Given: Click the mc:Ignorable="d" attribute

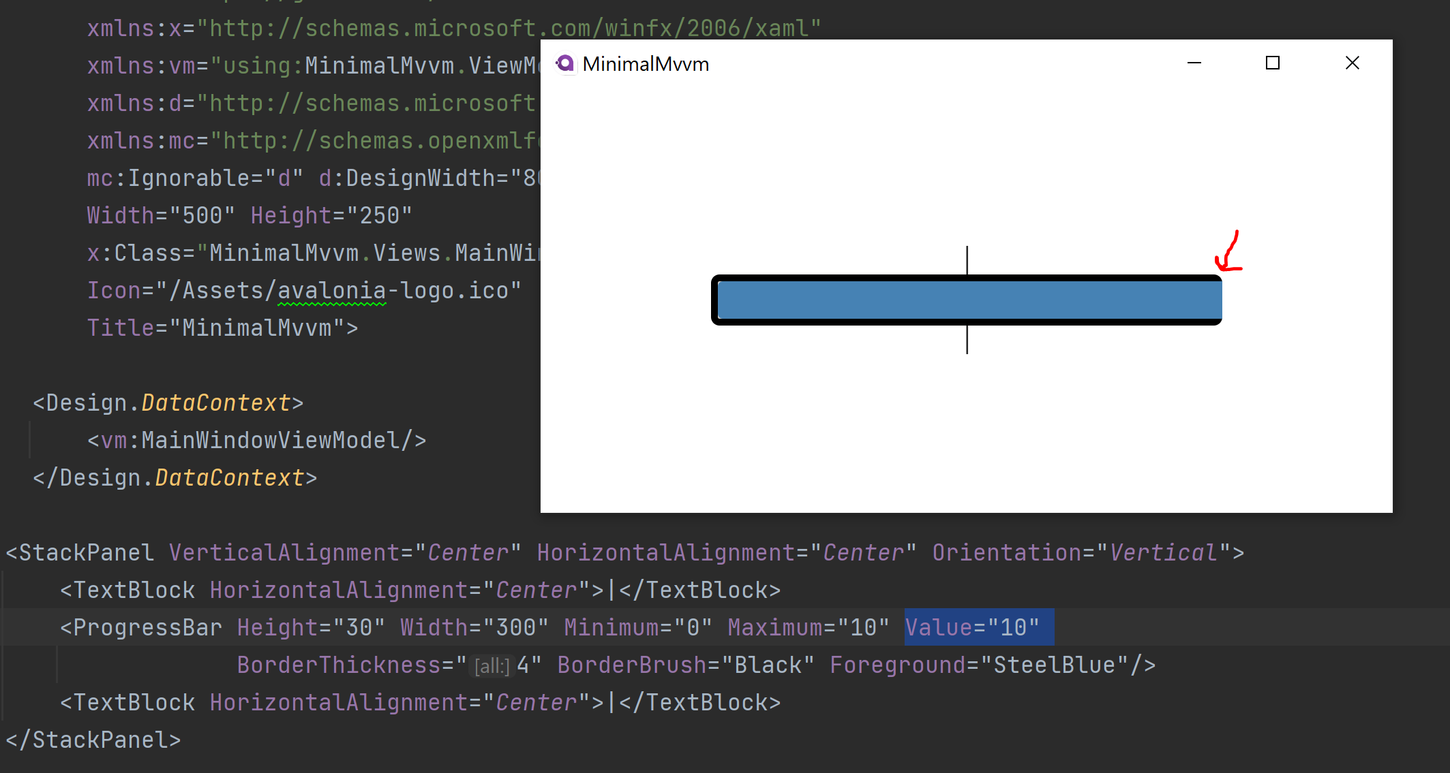Looking at the screenshot, I should pos(194,178).
